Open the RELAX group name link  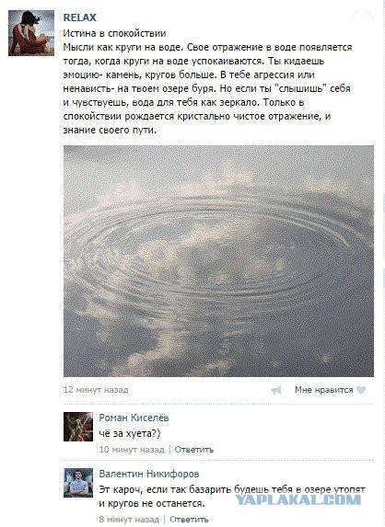click(x=80, y=17)
